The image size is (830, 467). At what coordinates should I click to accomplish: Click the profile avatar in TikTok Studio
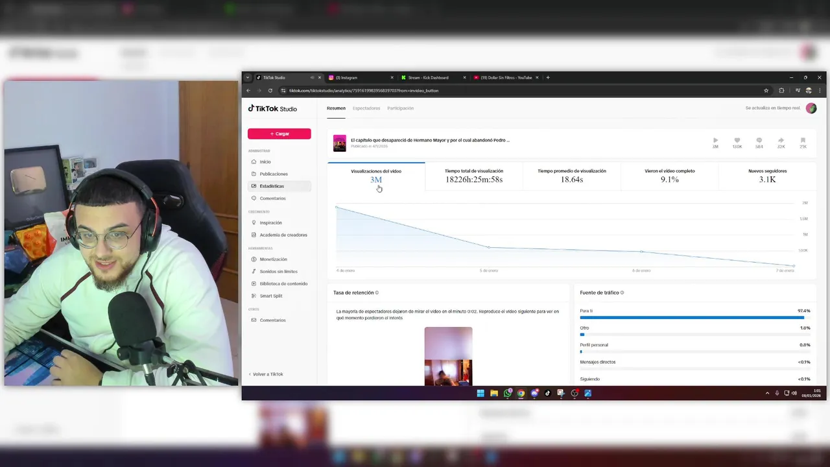click(x=811, y=108)
